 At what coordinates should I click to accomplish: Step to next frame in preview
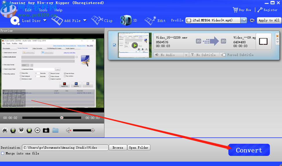coord(37,130)
